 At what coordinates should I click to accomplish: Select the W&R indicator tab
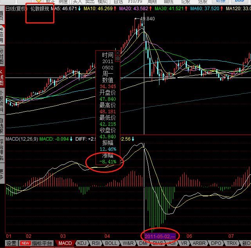pyautogui.click(x=128, y=243)
